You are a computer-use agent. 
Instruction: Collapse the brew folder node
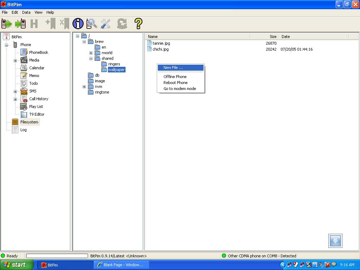point(84,41)
